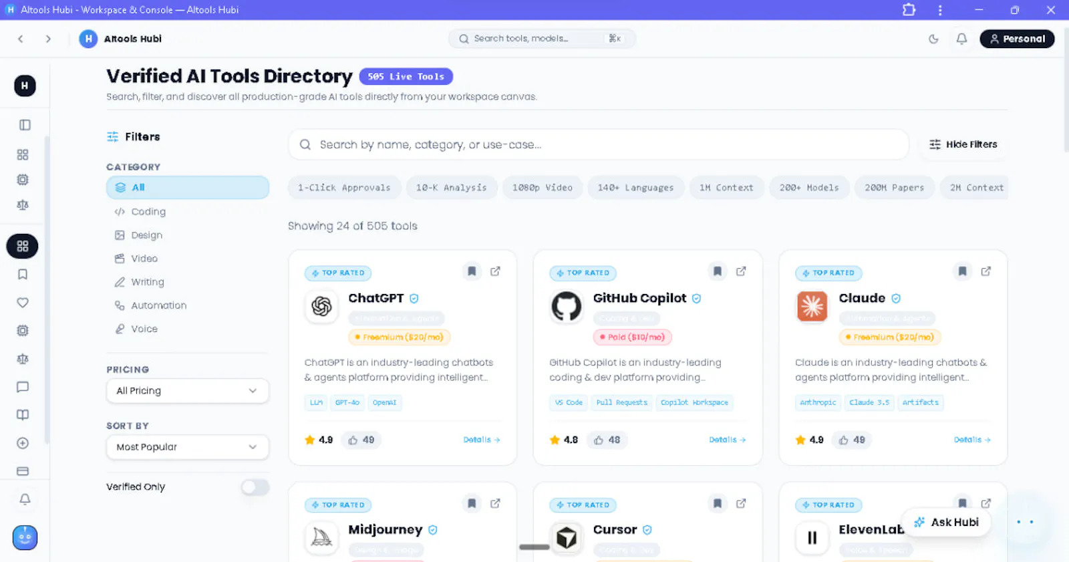Enable the Verified Only switch
Image resolution: width=1069 pixels, height=562 pixels.
(255, 487)
